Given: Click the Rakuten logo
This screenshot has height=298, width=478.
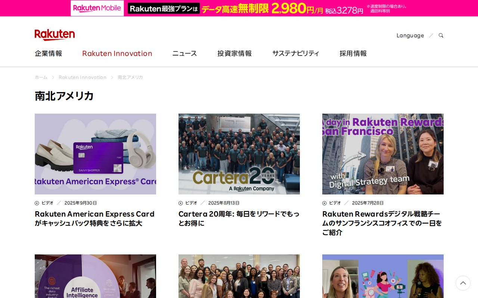Looking at the screenshot, I should (55, 35).
